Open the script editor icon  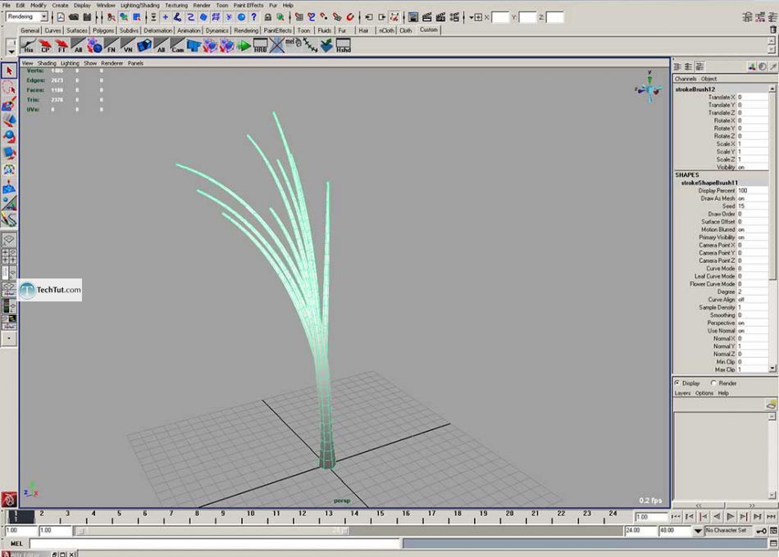click(x=773, y=544)
